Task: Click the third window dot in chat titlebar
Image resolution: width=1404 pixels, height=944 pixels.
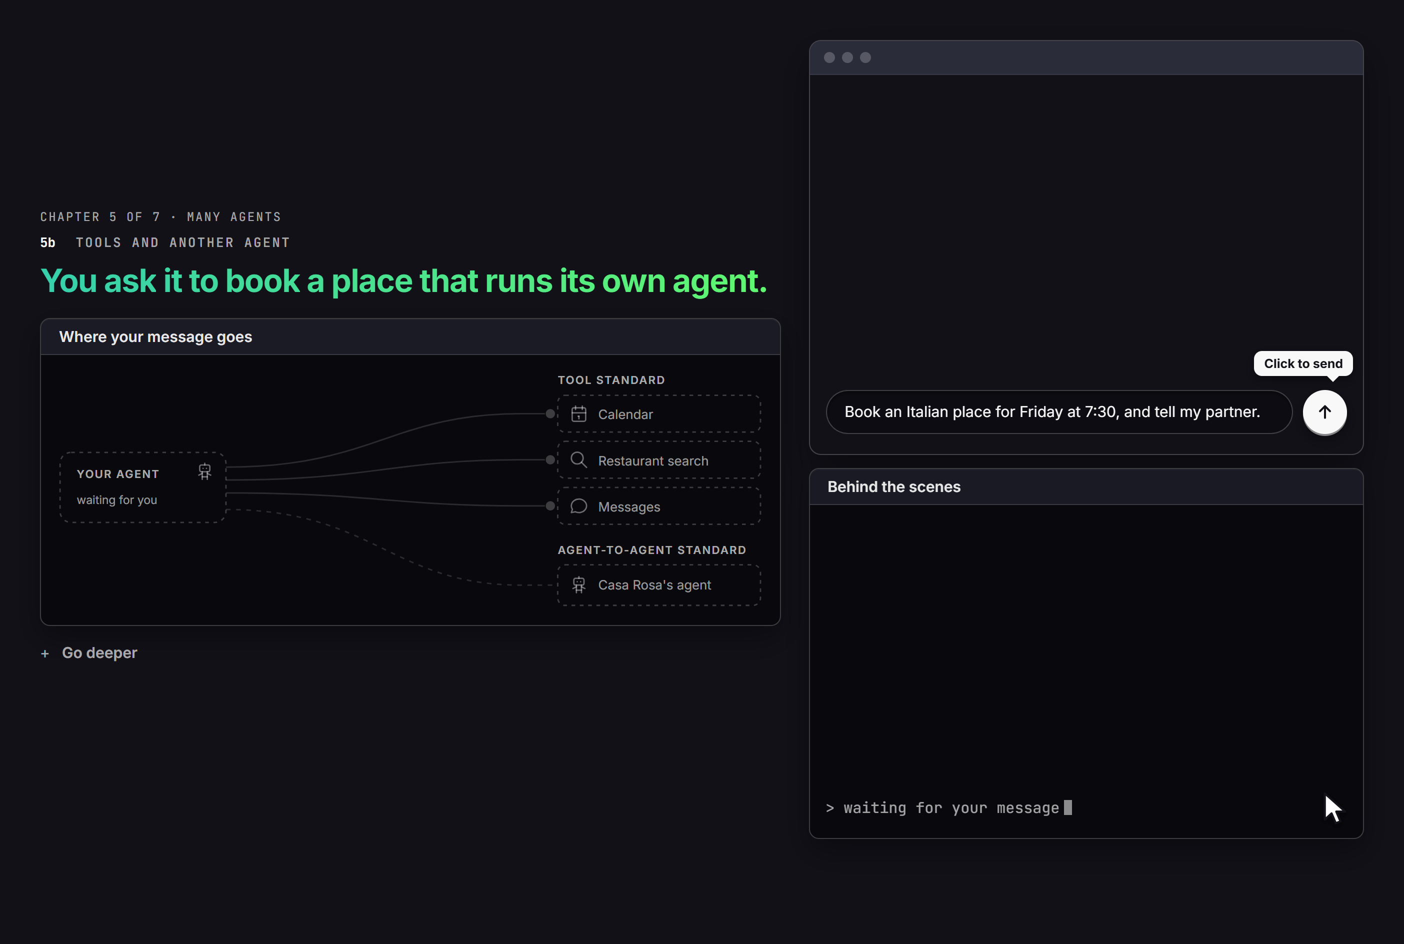Action: tap(865, 57)
